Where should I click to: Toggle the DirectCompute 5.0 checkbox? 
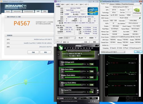point(130,48)
